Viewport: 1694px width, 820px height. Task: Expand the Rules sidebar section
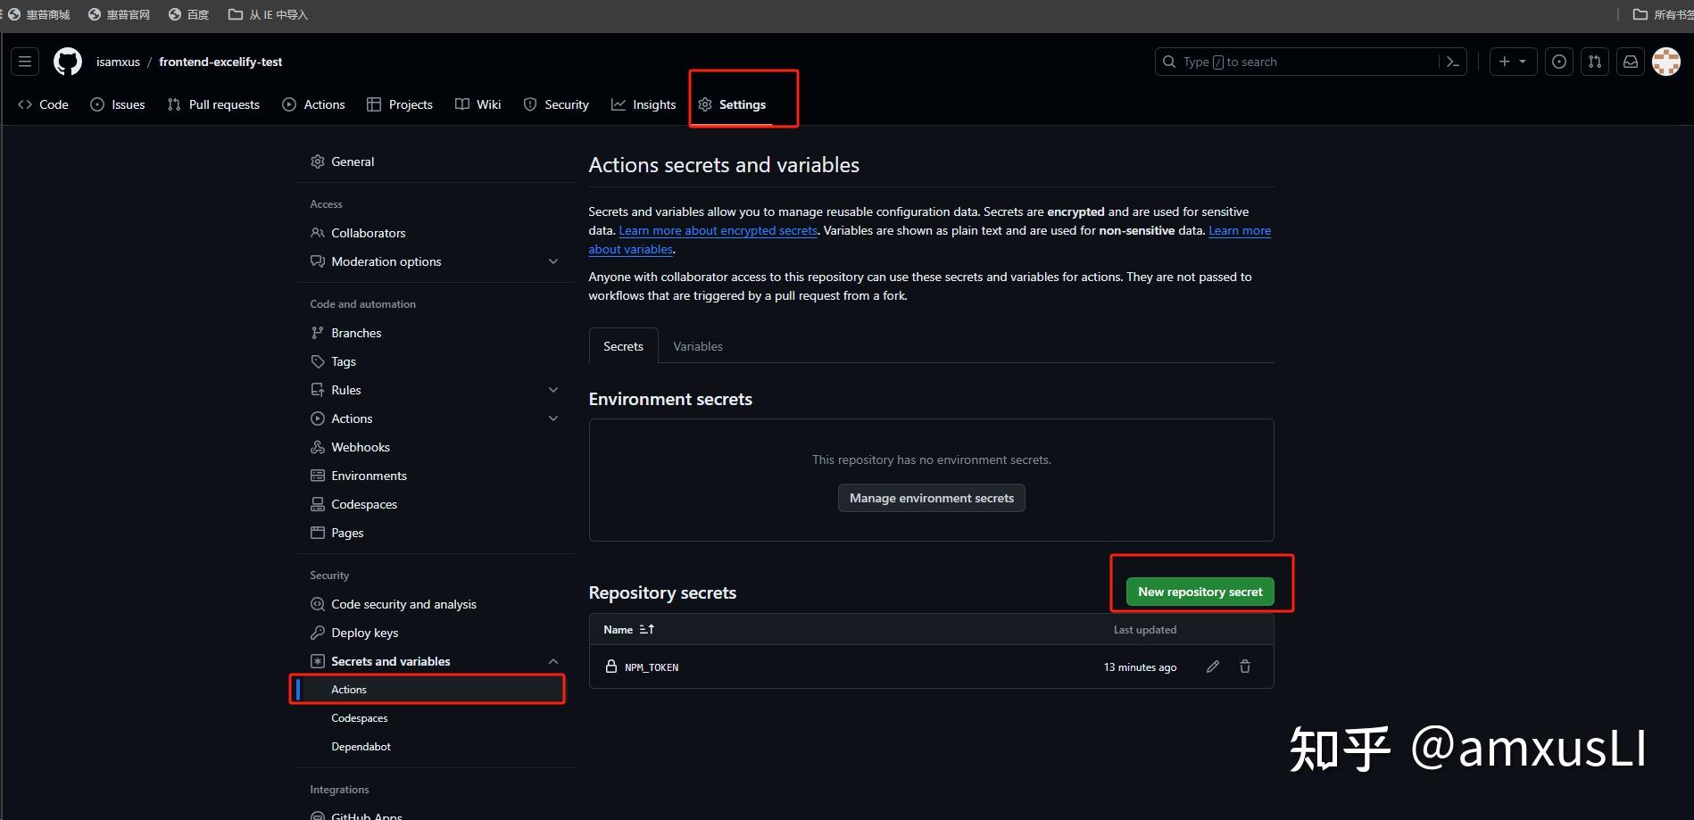pos(553,390)
